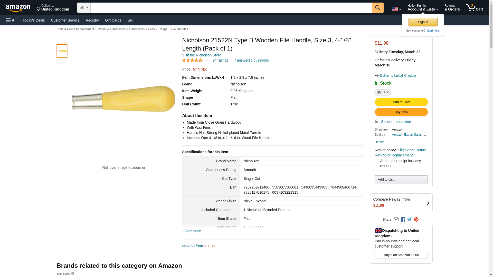Expand the star ratings breakdown arrow
This screenshot has width=493, height=277.
[x=206, y=61]
